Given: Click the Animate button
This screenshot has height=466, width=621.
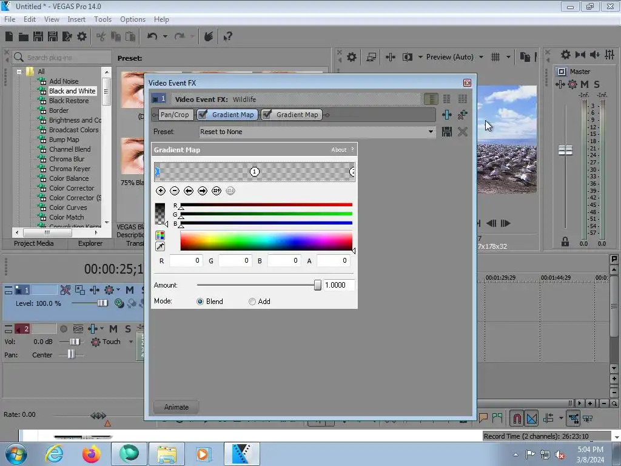Looking at the screenshot, I should coord(176,407).
